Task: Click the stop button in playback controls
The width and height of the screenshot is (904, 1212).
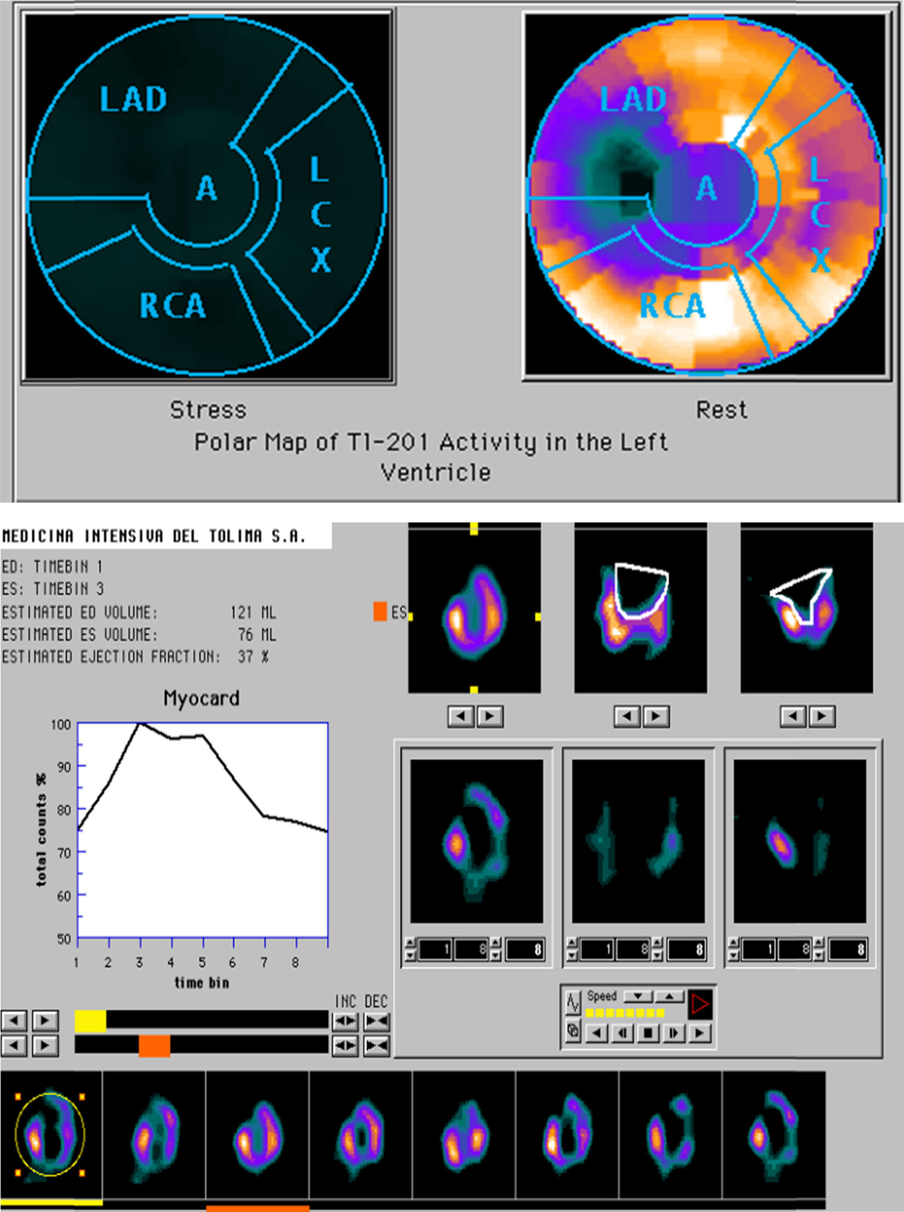Action: click(x=648, y=1033)
